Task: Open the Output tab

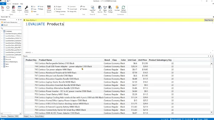Action: [26, 116]
